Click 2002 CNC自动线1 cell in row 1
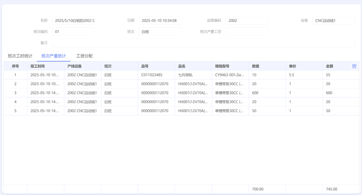The width and height of the screenshot is (362, 195). click(x=82, y=75)
